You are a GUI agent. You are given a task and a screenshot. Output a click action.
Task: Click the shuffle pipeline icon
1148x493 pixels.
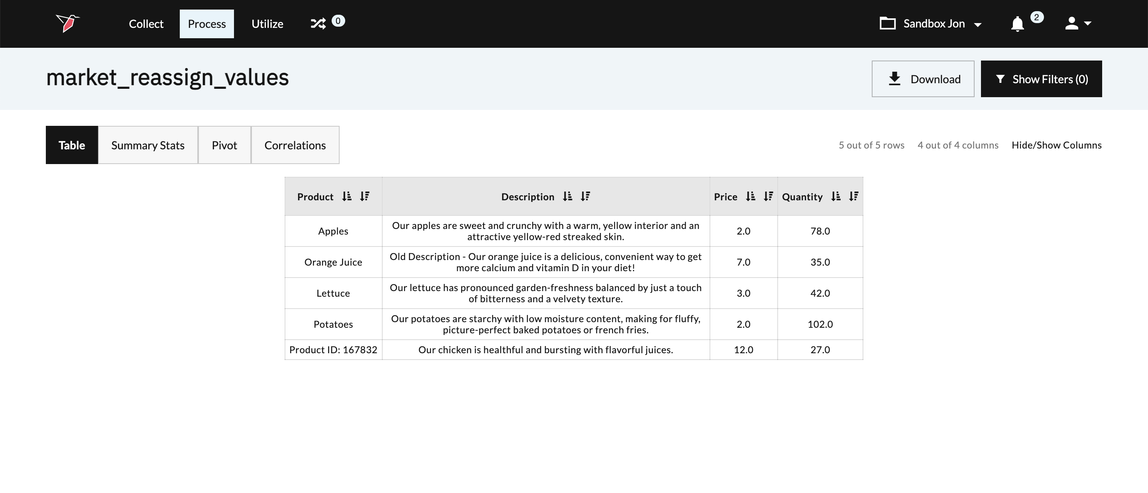tap(318, 23)
